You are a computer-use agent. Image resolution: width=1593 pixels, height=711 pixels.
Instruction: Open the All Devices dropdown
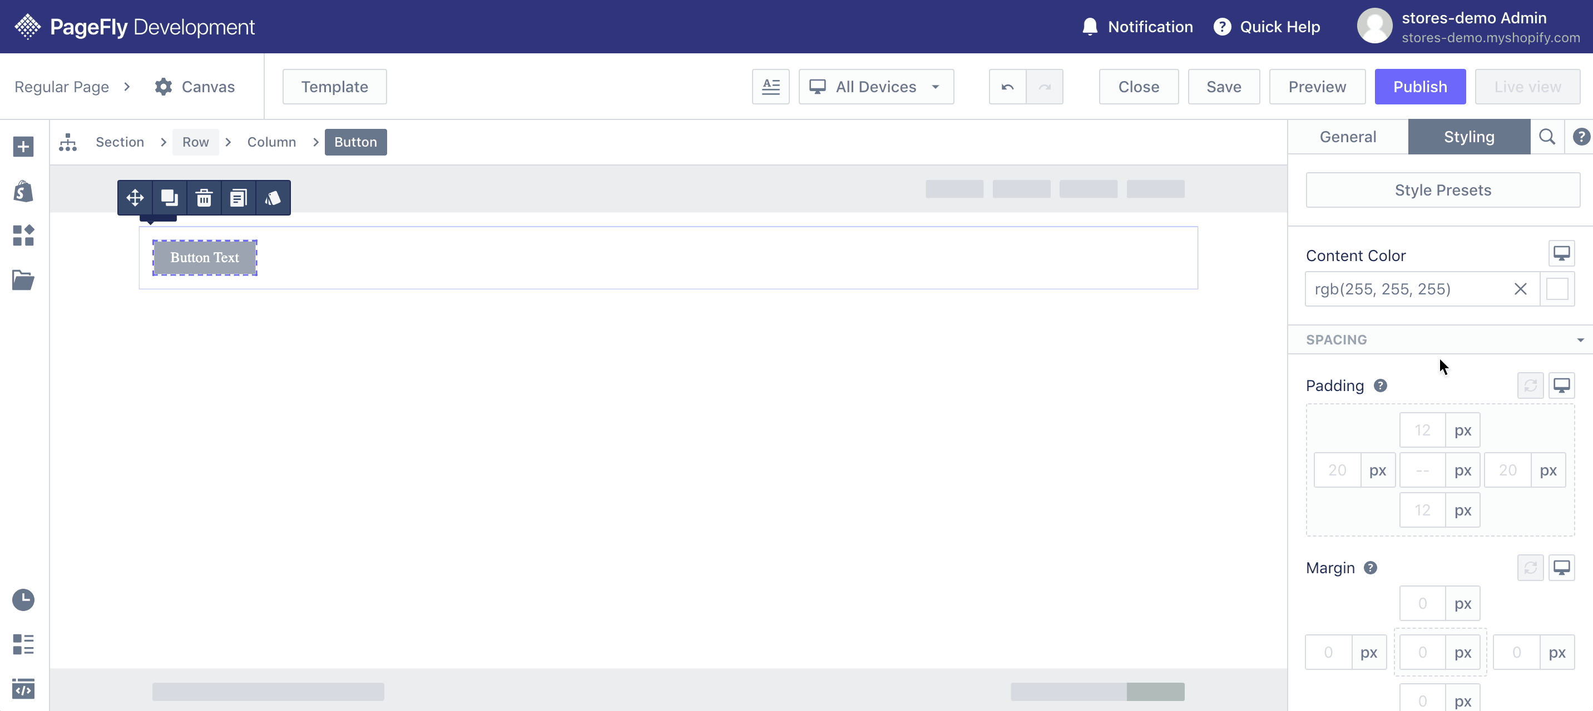click(876, 87)
